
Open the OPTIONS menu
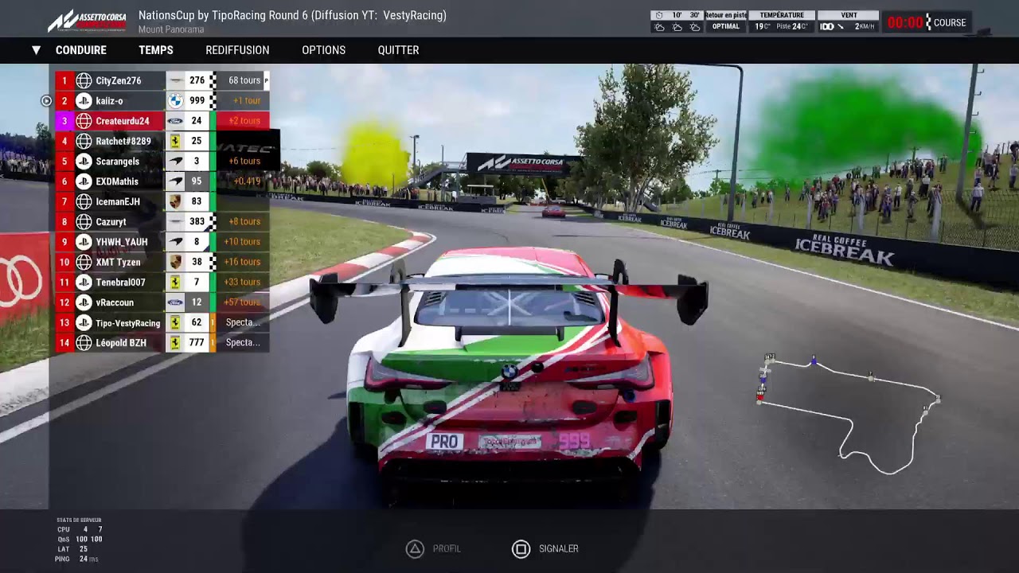coord(323,50)
